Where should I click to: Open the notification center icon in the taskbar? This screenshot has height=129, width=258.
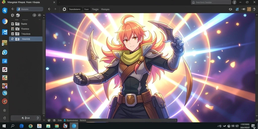click(253, 126)
